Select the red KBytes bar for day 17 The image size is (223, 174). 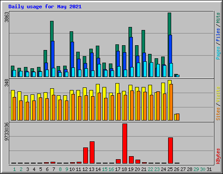118,161
